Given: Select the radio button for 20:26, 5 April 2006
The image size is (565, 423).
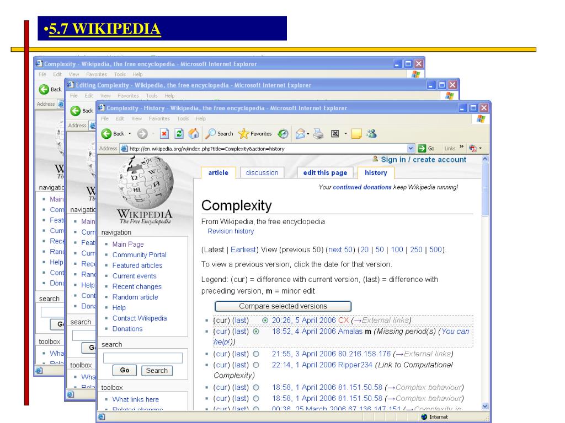Looking at the screenshot, I should (x=265, y=320).
